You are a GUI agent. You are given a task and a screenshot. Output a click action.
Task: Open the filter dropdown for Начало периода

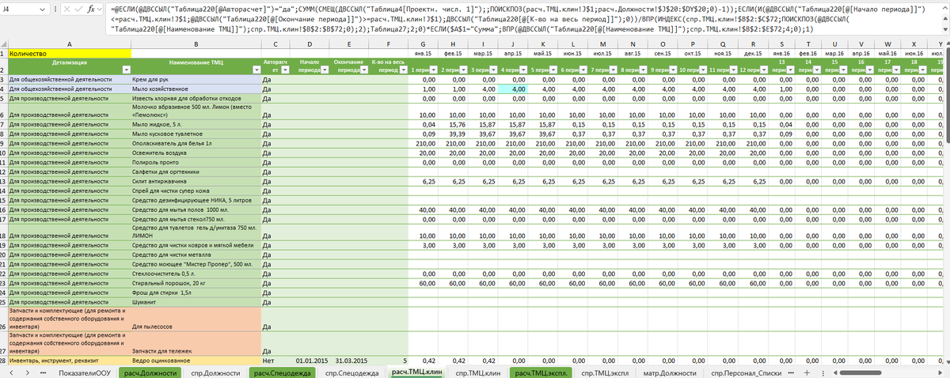[x=323, y=70]
